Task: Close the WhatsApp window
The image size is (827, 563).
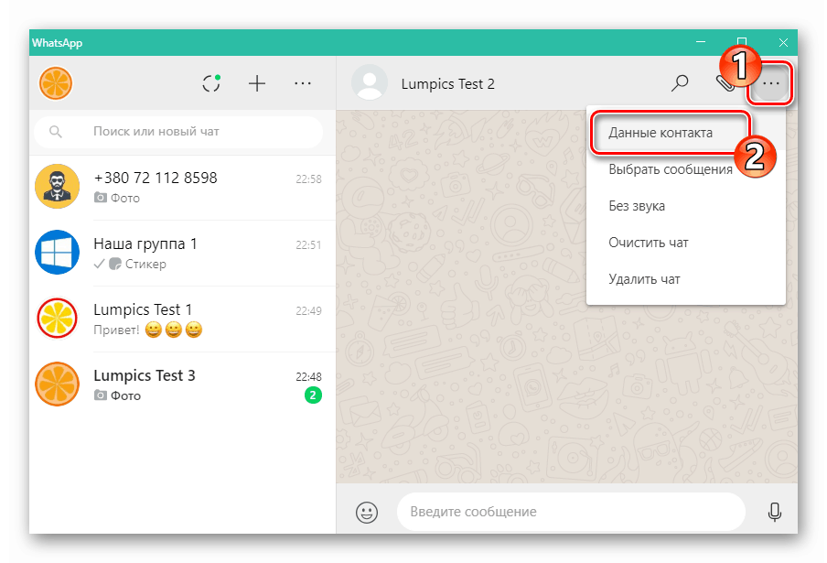Action: click(783, 42)
